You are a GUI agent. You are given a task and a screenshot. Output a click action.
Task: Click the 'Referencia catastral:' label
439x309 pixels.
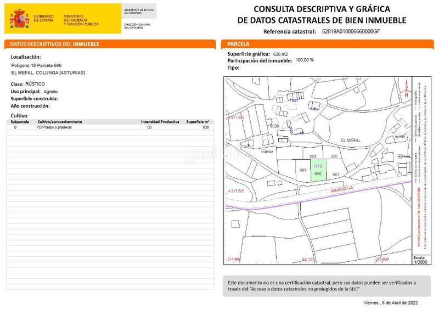pos(290,32)
